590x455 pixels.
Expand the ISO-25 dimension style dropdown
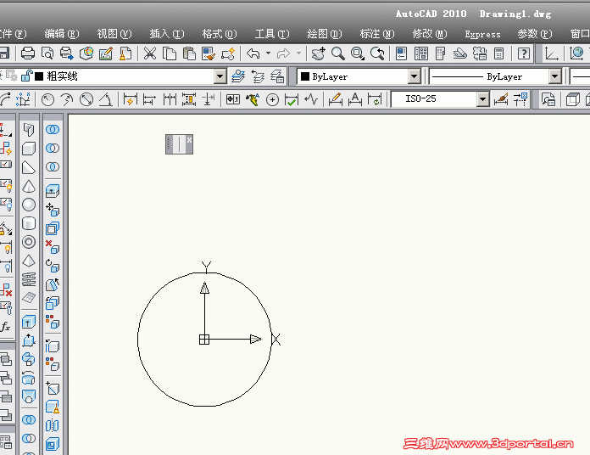tap(482, 99)
